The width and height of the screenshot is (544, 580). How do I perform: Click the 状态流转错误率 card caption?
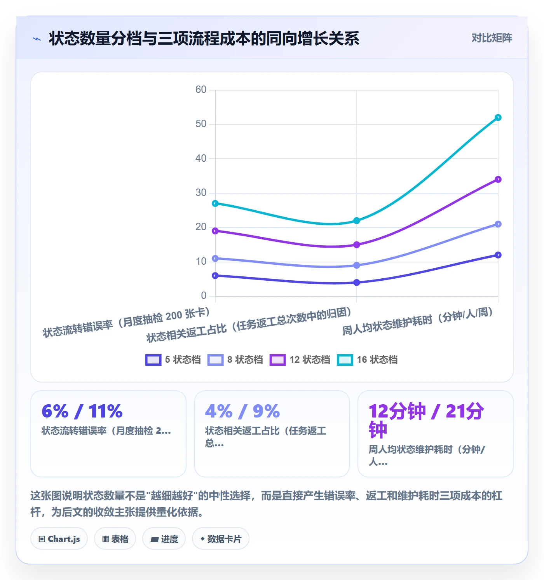coord(106,431)
